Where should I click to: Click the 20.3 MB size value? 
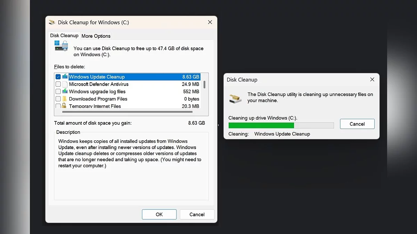[190, 106]
